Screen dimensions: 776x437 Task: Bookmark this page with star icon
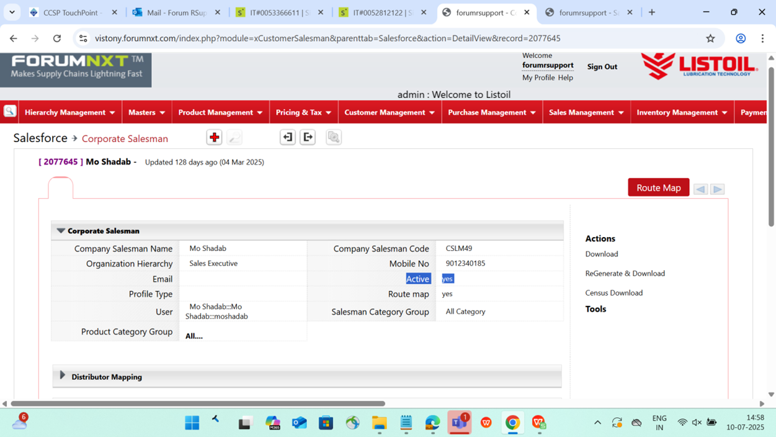coord(710,38)
